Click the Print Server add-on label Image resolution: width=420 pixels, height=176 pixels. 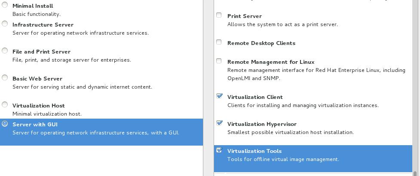pos(244,16)
